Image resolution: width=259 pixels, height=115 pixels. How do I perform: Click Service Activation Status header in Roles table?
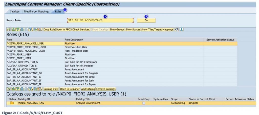click(220, 40)
